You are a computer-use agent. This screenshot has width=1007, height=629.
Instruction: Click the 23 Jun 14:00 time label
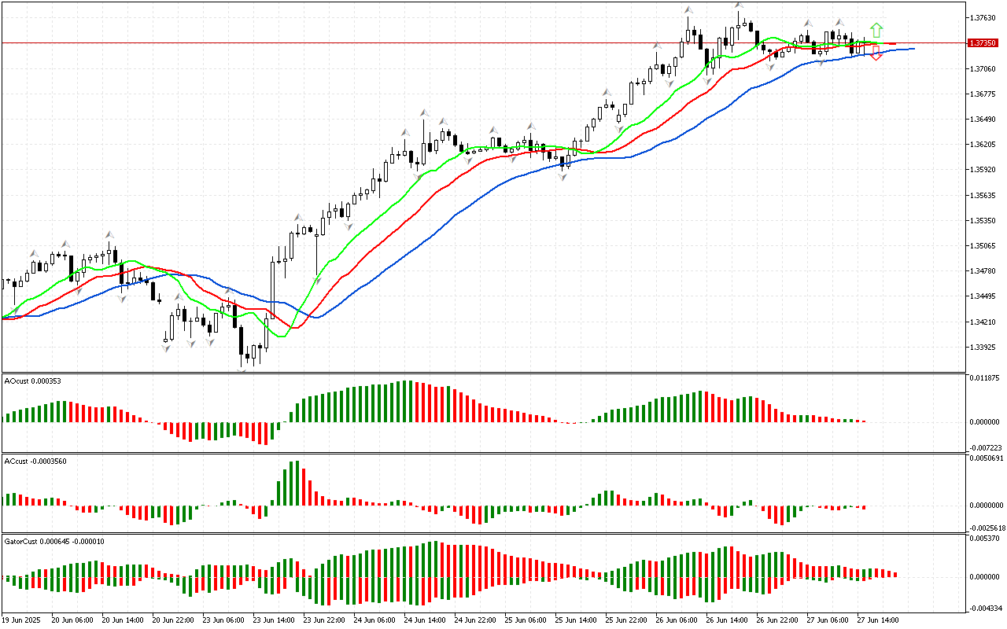pos(272,620)
